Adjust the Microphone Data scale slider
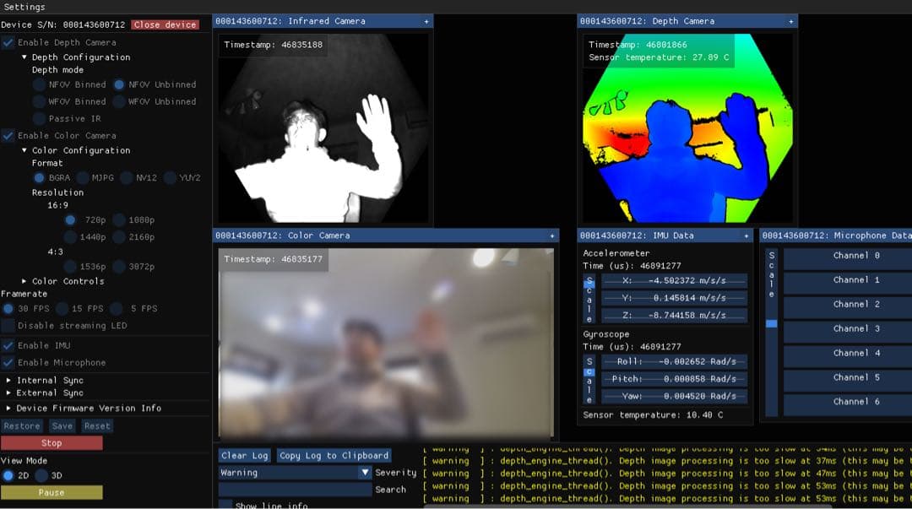The width and height of the screenshot is (912, 509). pos(771,323)
